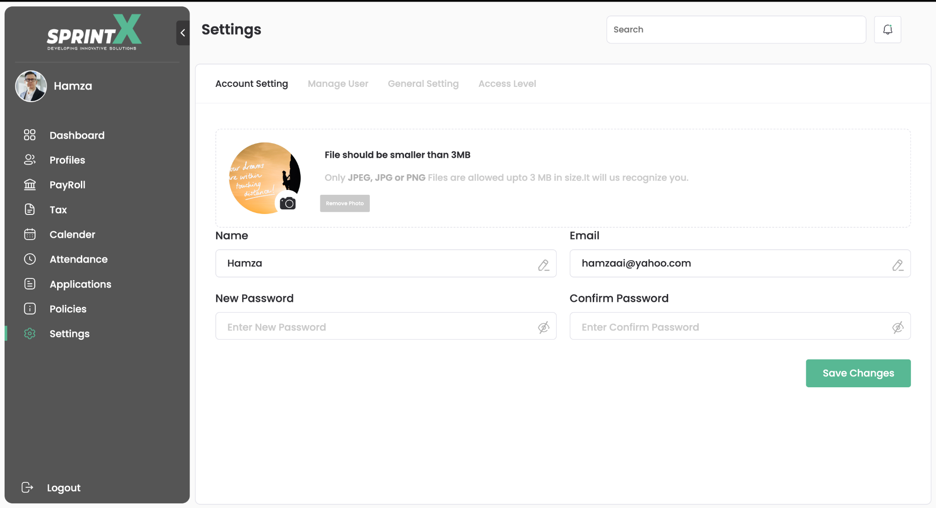Screen dimensions: 936x508
Task: Click the Calender icon in sidebar
Action: (x=30, y=234)
